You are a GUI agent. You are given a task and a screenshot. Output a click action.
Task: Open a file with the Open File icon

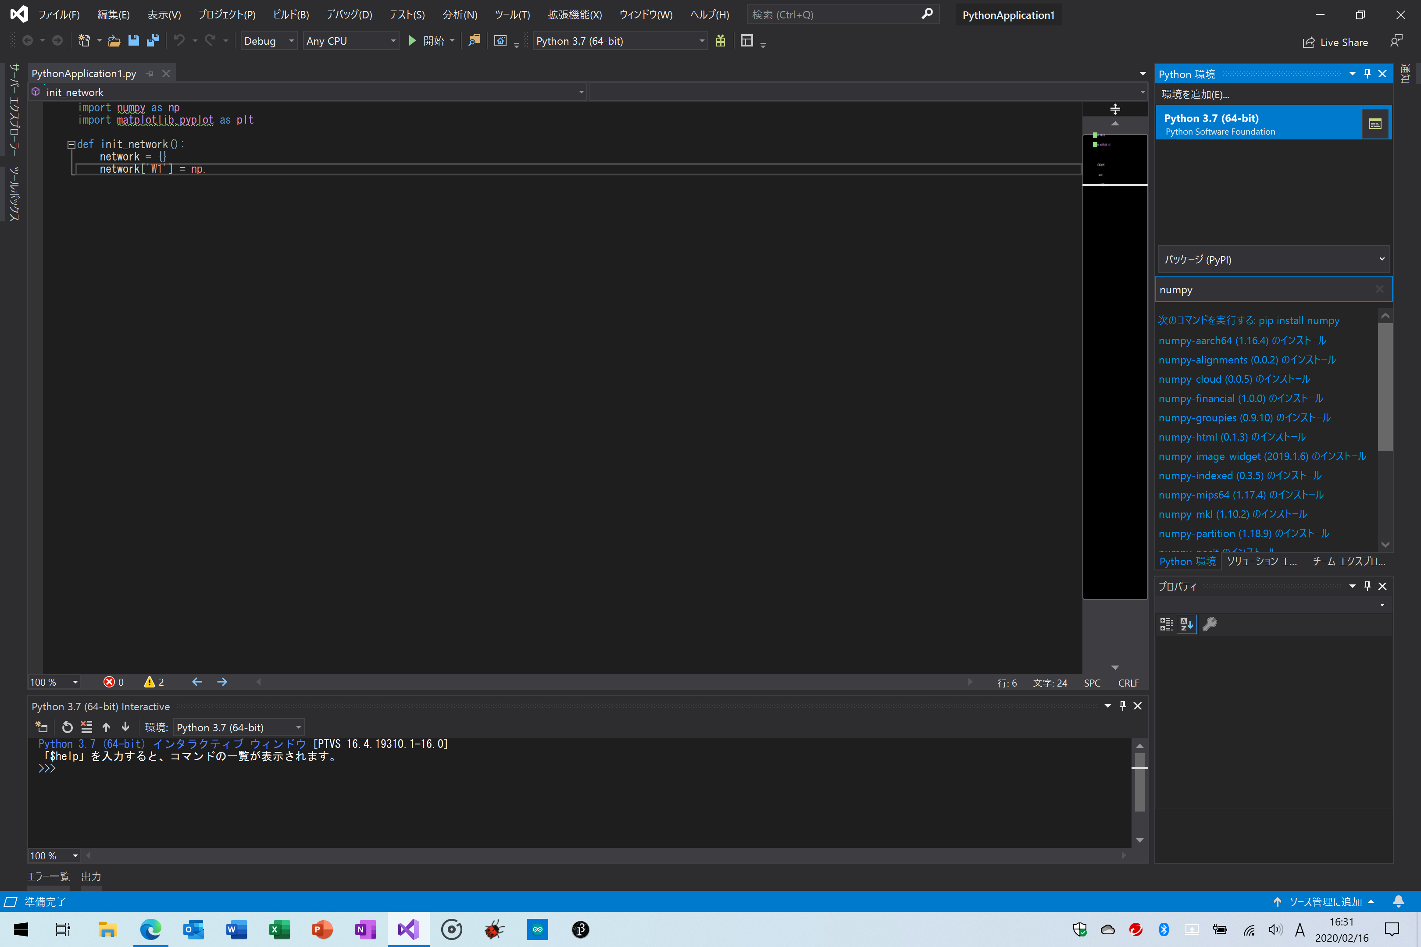point(114,40)
